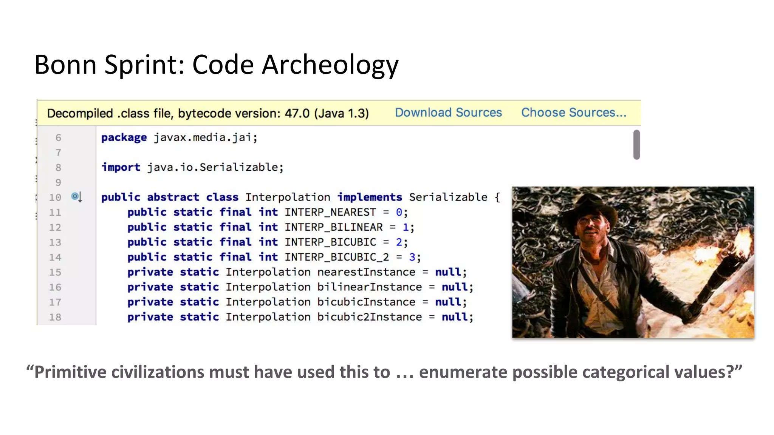Click the value 3 on line 14

[412, 257]
